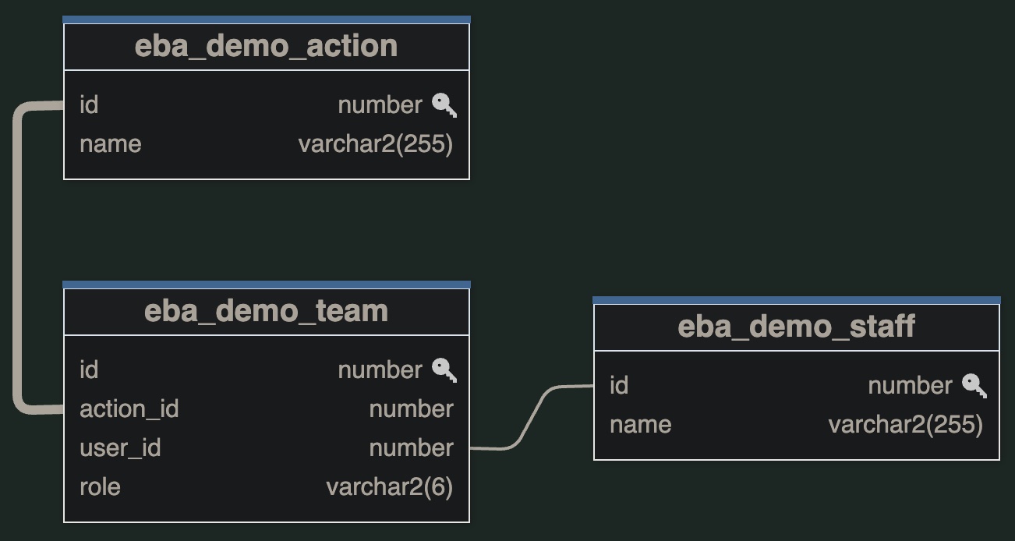Screen dimensions: 1015x541
Task: Select the thin team-to-staff relationship line
Action: pyautogui.click(x=533, y=415)
